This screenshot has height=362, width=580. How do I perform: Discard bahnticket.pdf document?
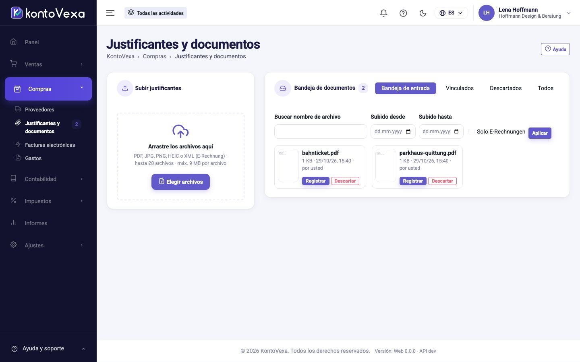point(345,181)
